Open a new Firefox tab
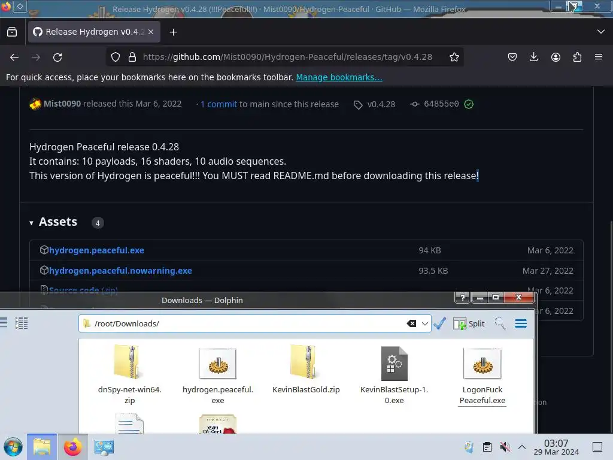 pos(173,32)
